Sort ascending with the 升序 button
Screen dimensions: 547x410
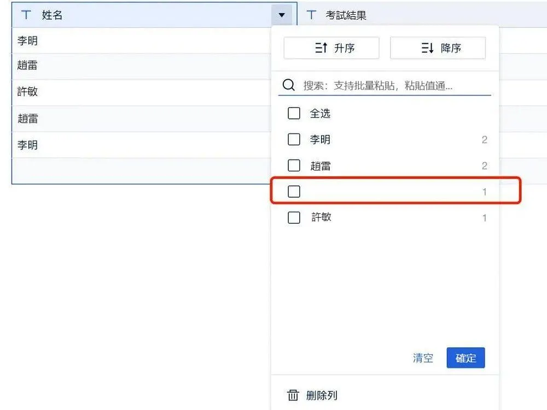pos(331,48)
